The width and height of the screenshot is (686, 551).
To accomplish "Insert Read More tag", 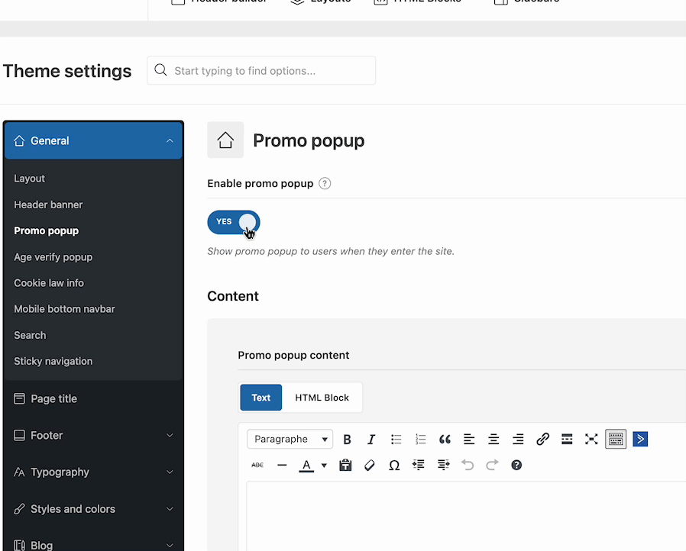I will 567,439.
